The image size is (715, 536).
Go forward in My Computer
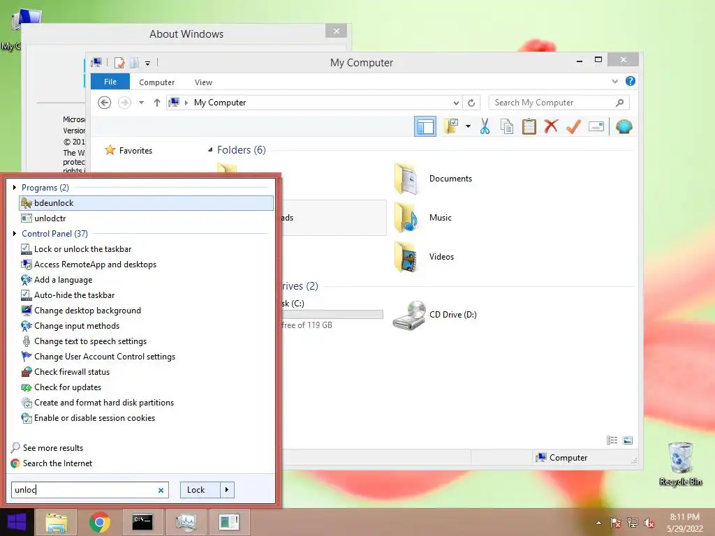pyautogui.click(x=124, y=103)
